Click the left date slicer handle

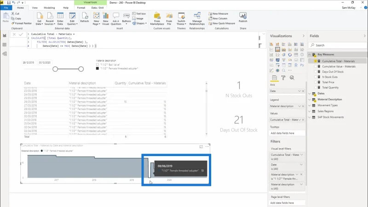(55, 69)
